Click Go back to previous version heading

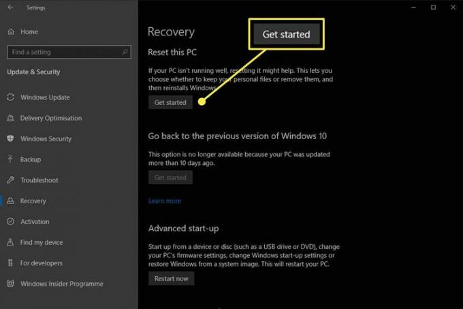(238, 136)
